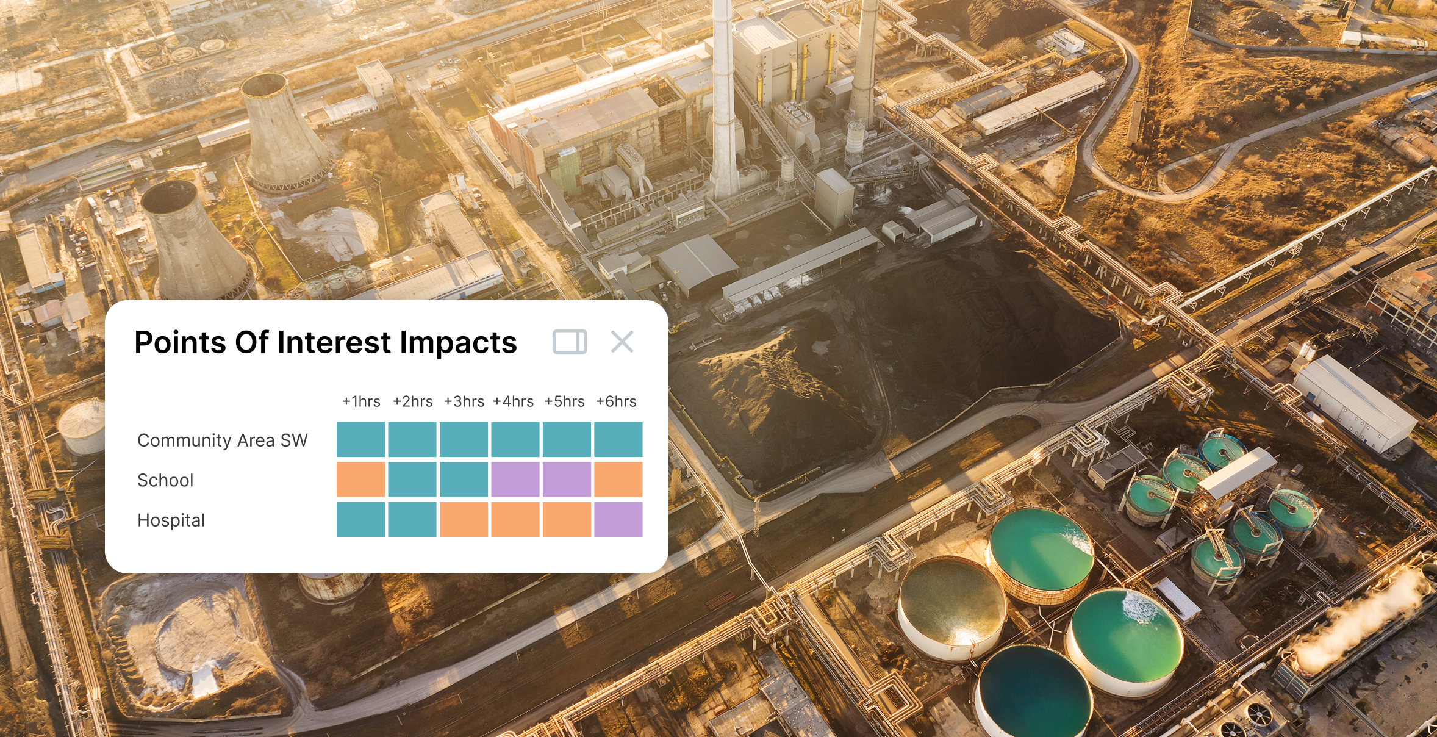Click Hospital purple cell at +6hrs
This screenshot has width=1437, height=737.
coord(618,519)
